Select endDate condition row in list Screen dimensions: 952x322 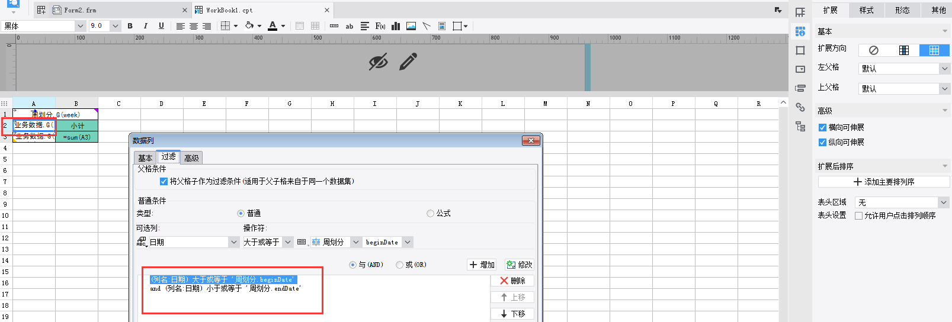[226, 289]
